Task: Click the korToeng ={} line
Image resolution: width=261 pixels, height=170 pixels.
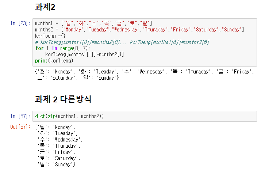Action: click(50, 36)
